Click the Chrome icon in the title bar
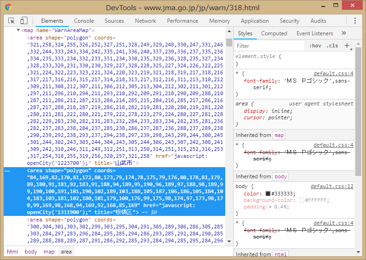Screen dimensions: 366x260 tap(8, 7)
